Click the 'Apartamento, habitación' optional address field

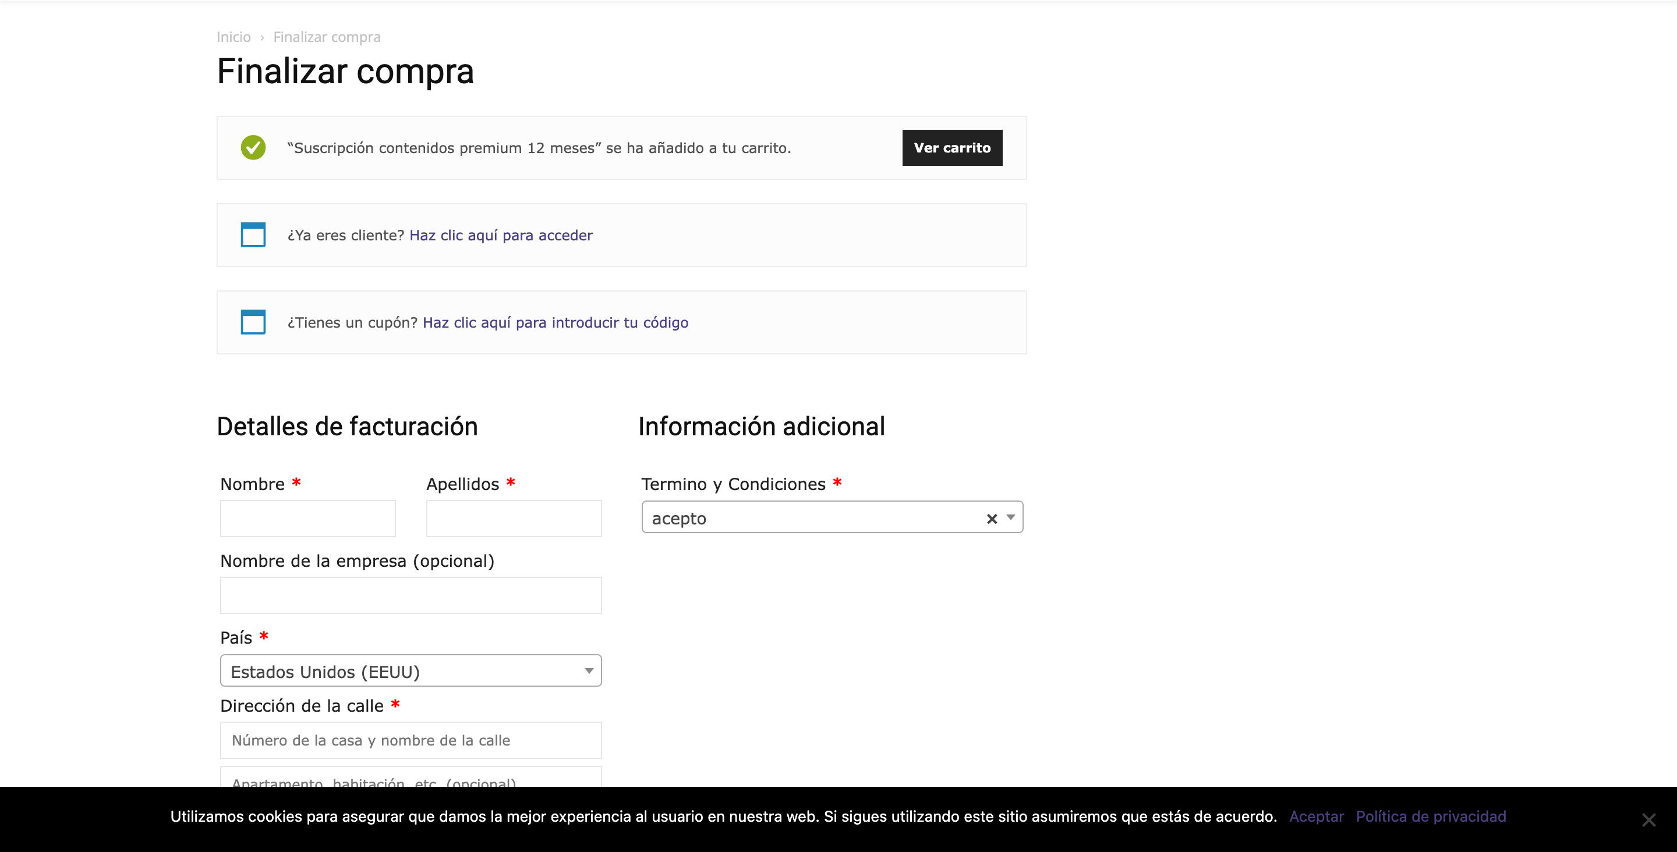pos(411,777)
